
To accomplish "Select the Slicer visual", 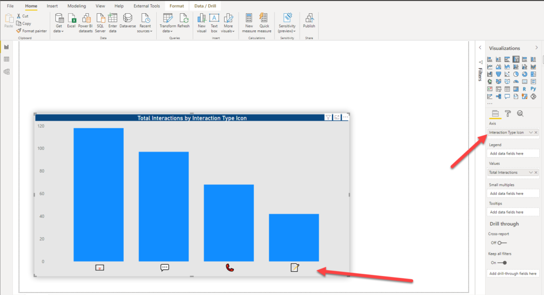I will (x=498, y=89).
